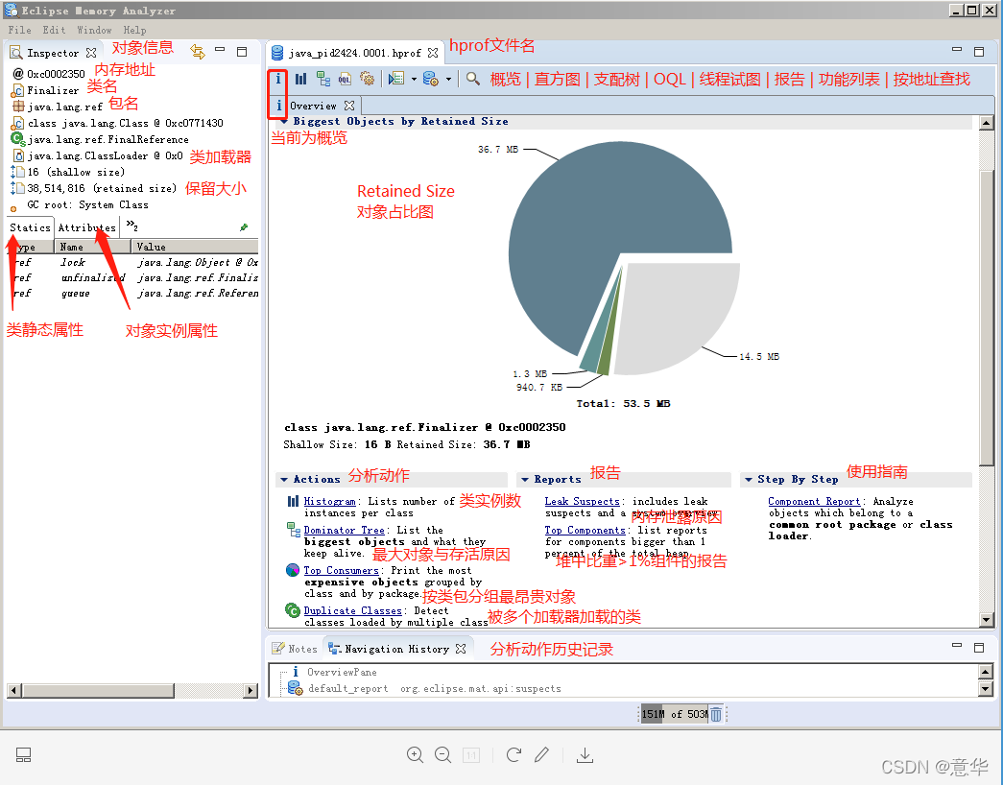Image resolution: width=1003 pixels, height=785 pixels.
Task: Click the viewer edit pencil icon
Action: 541,755
